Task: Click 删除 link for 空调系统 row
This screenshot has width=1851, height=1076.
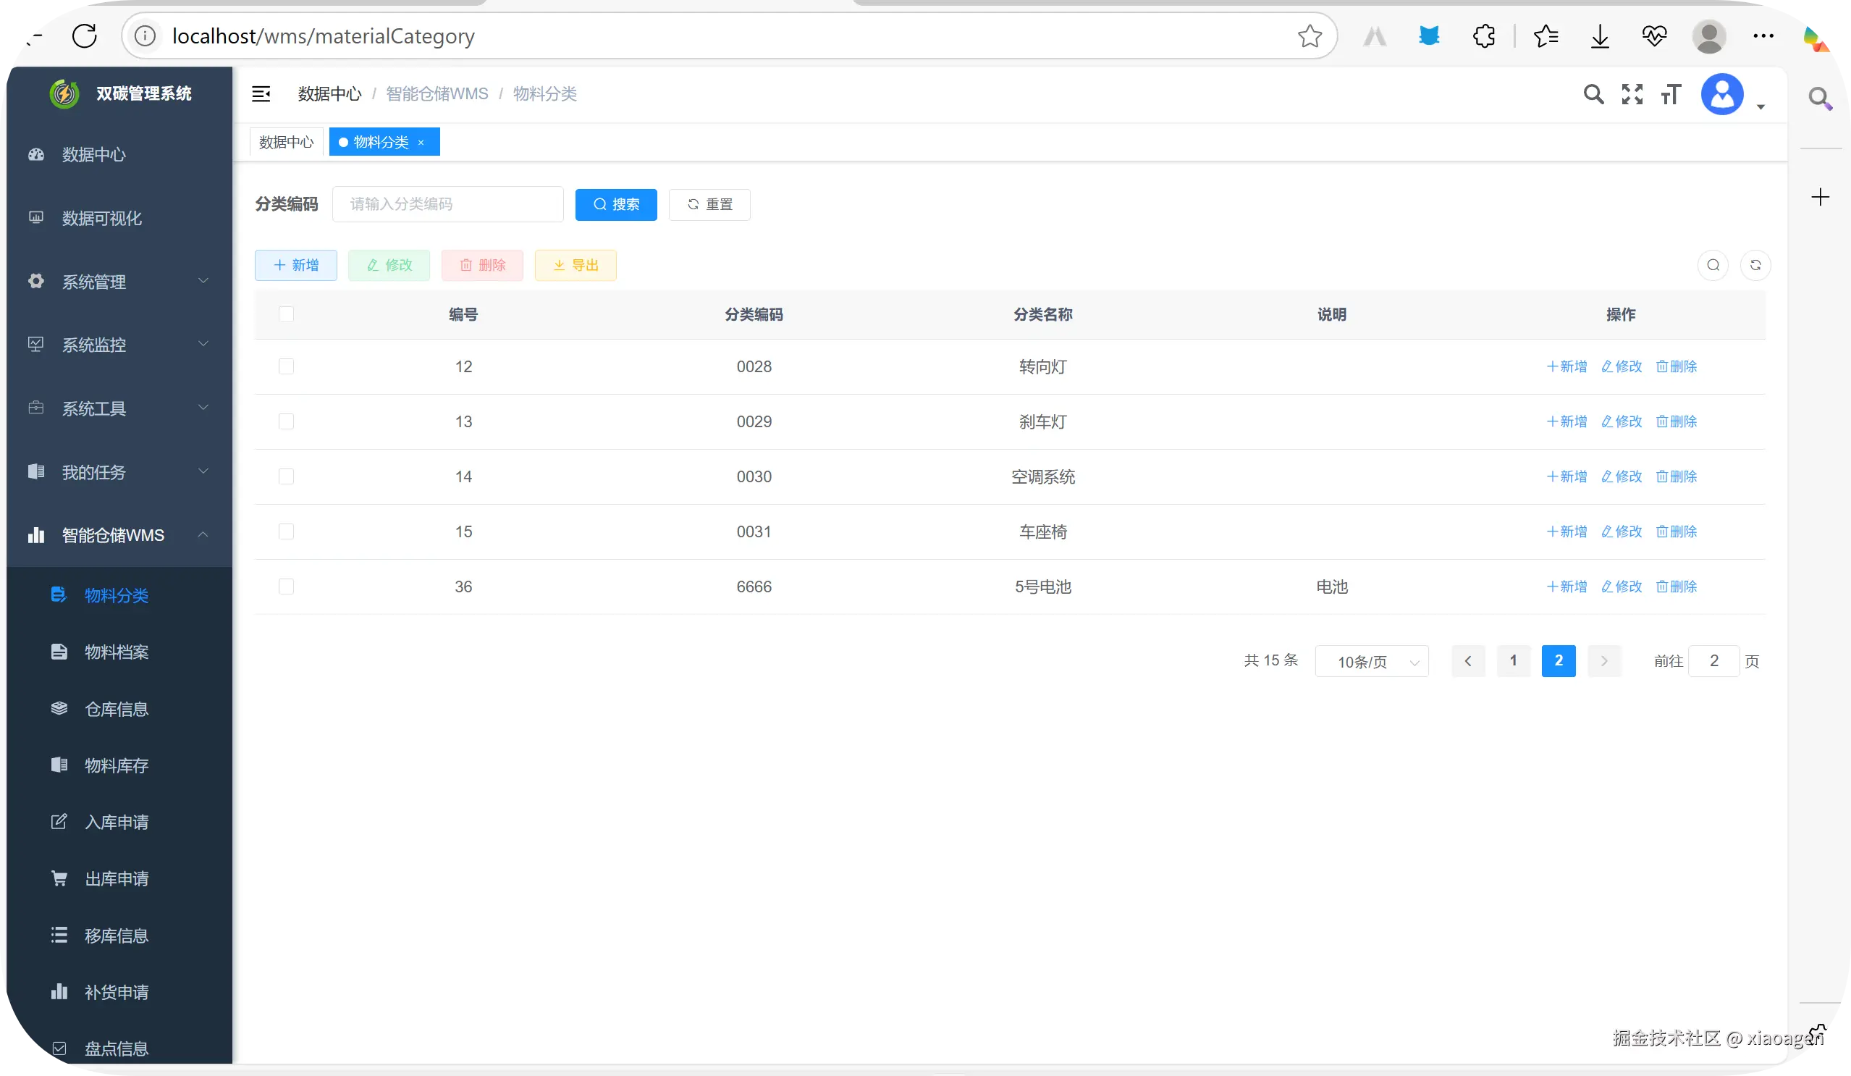Action: click(1677, 476)
